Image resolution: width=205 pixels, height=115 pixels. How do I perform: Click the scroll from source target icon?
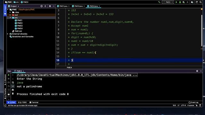[41, 6]
